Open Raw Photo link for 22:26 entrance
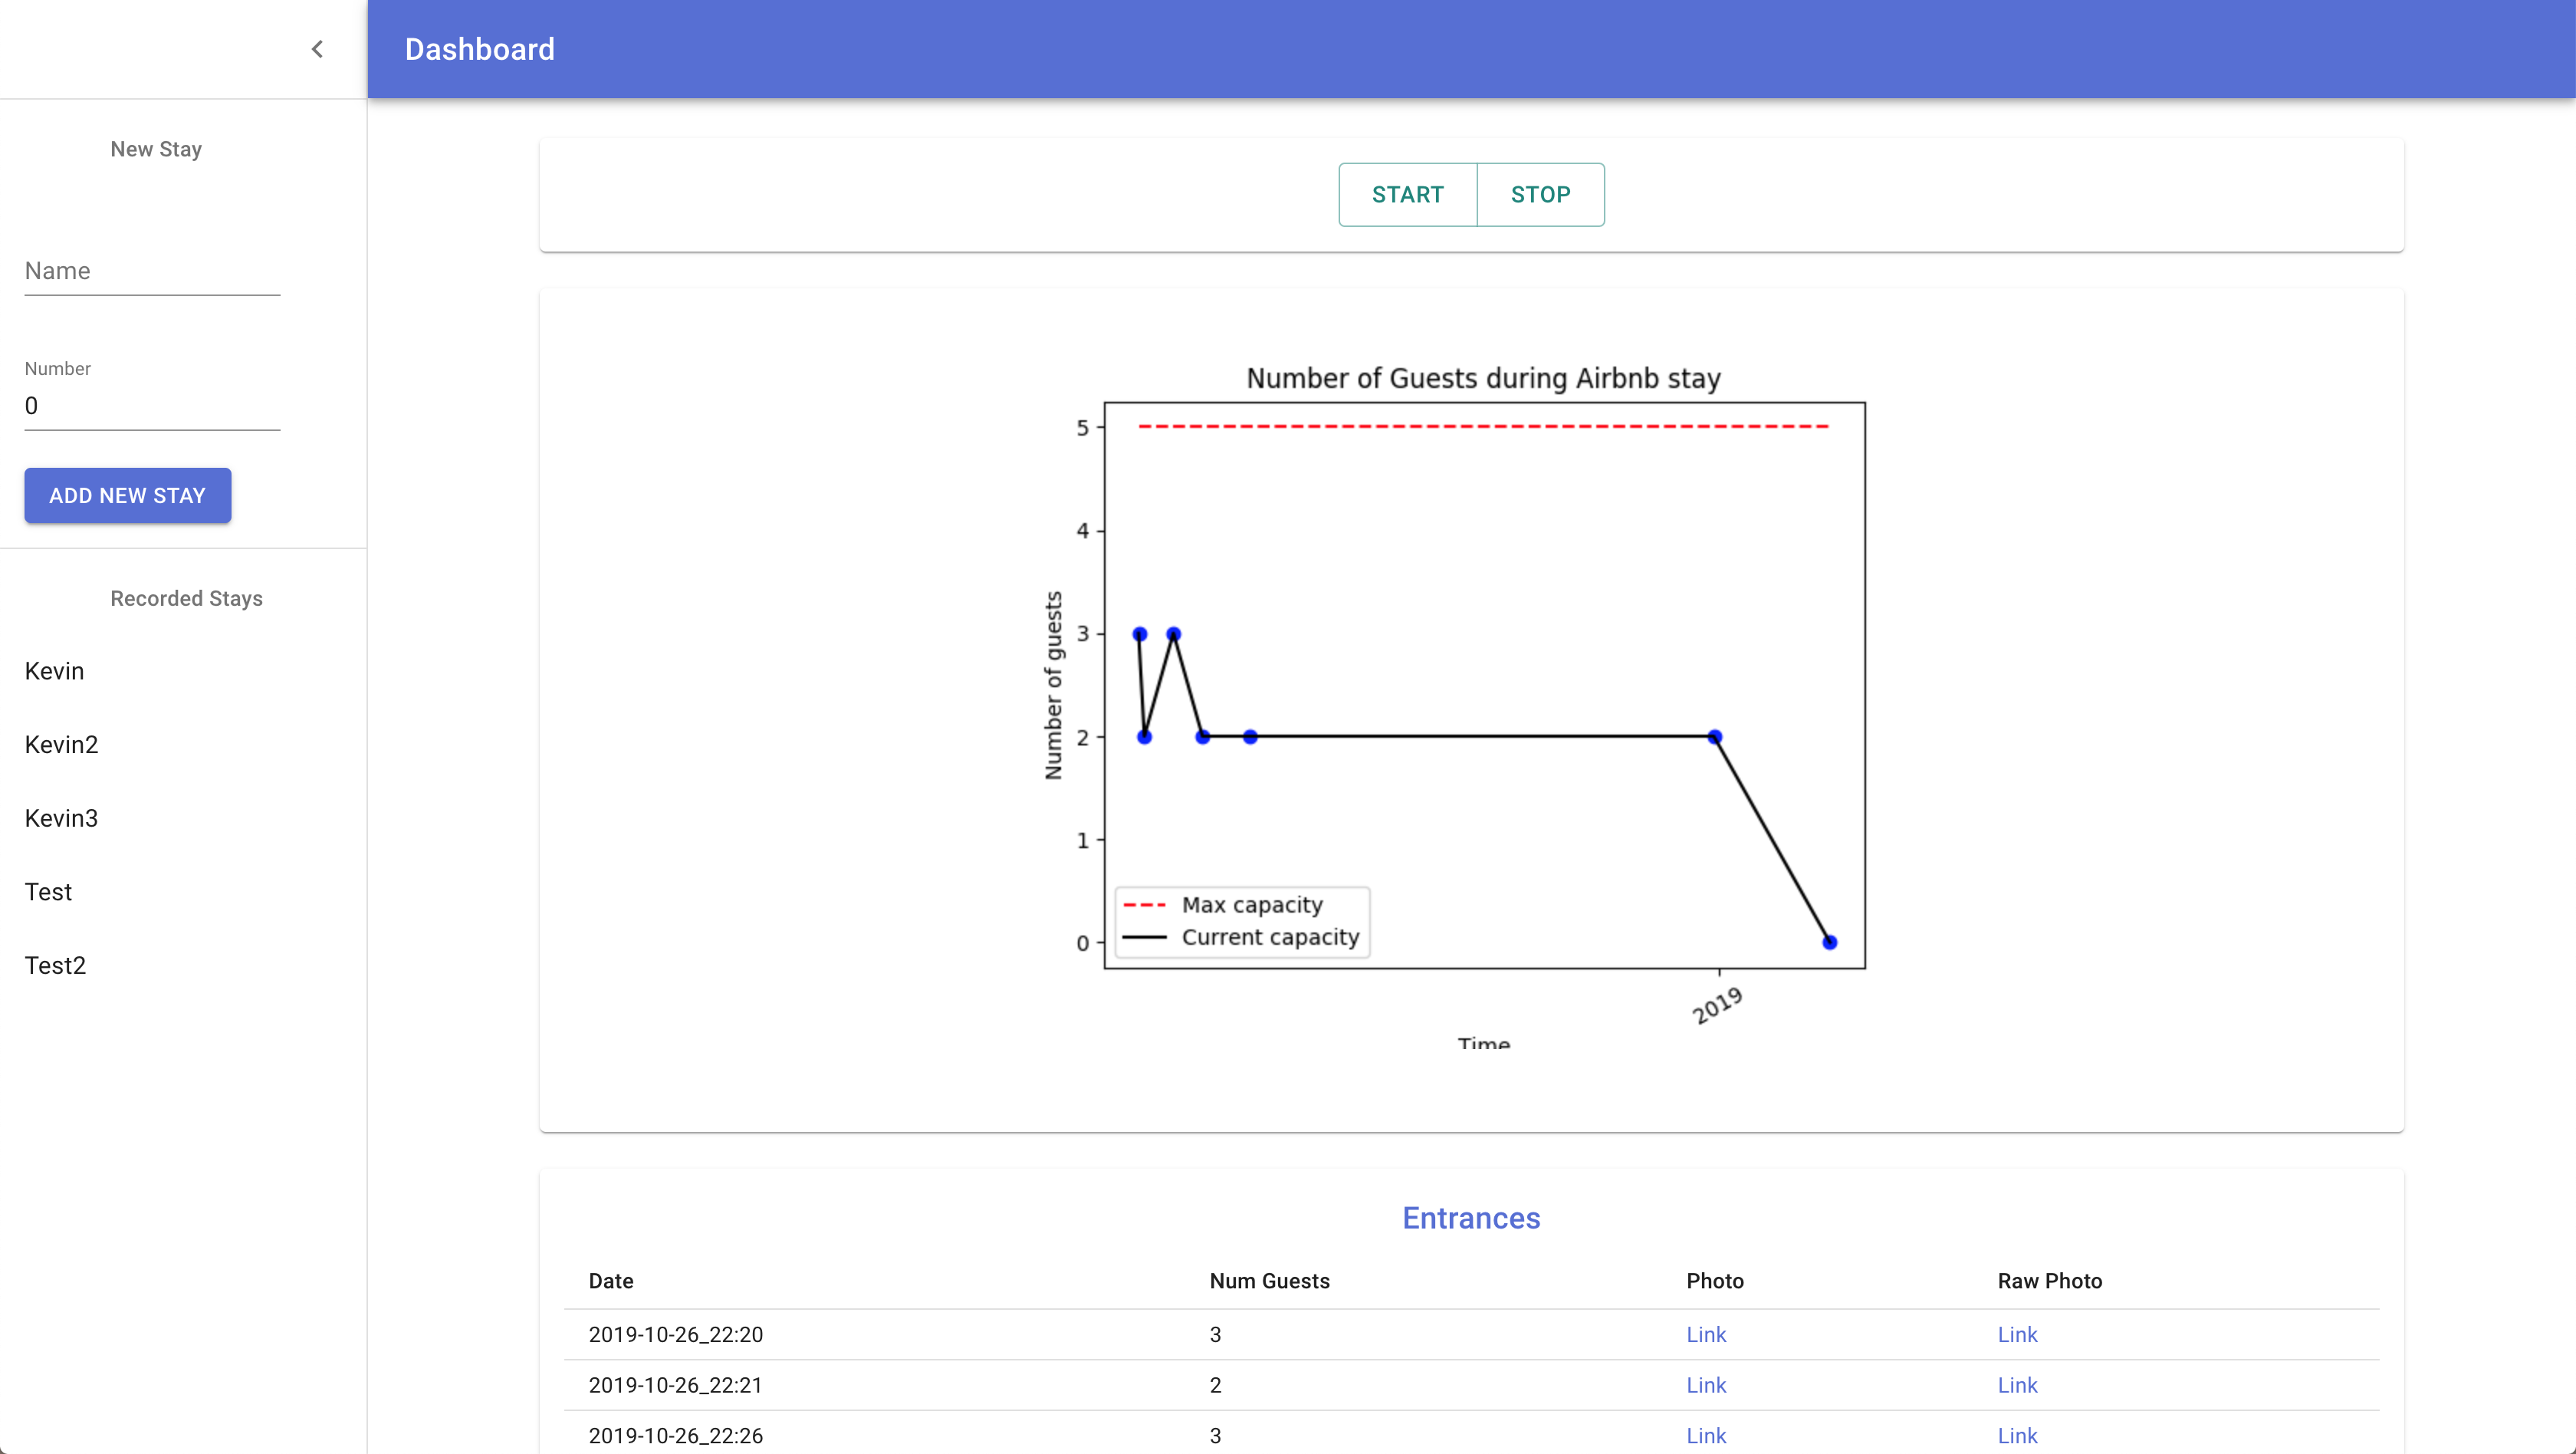Image resolution: width=2576 pixels, height=1454 pixels. tap(2016, 1435)
